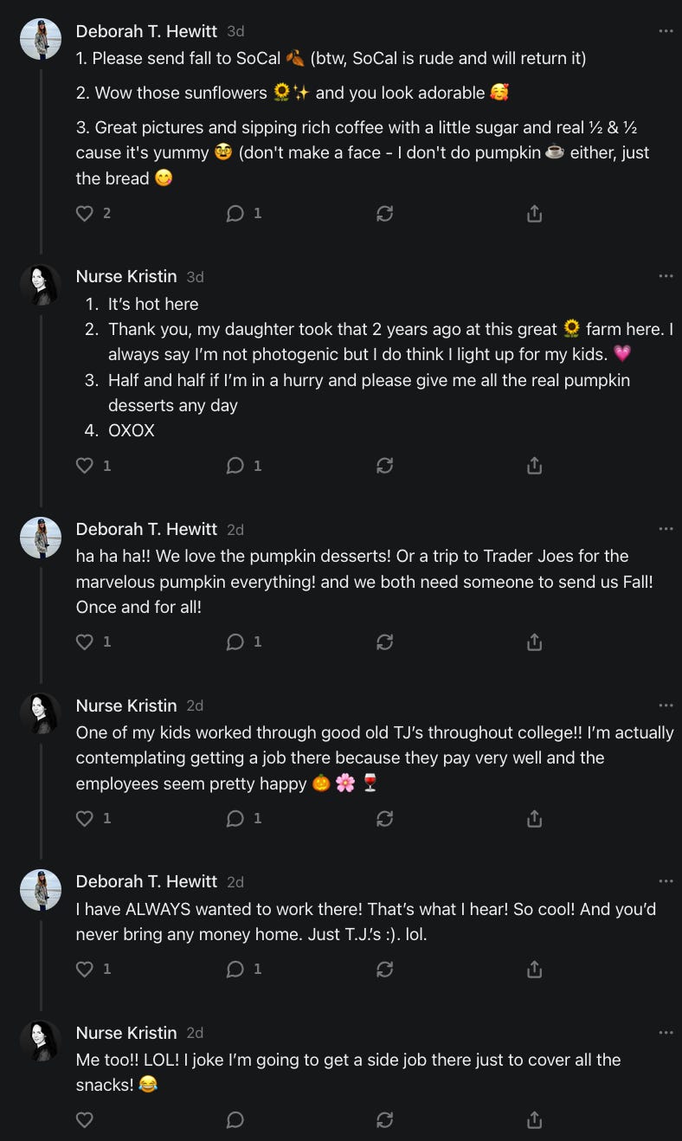Screen dimensions: 682x1141
Task: Open Deborah T. Hewitt's profile name link
Action: 146,31
